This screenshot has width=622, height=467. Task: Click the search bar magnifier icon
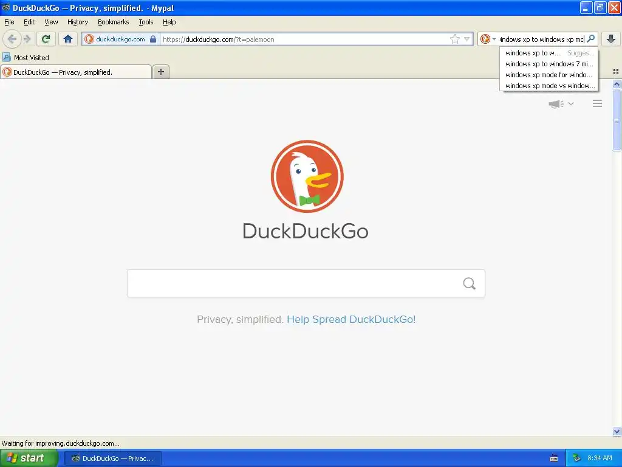590,39
